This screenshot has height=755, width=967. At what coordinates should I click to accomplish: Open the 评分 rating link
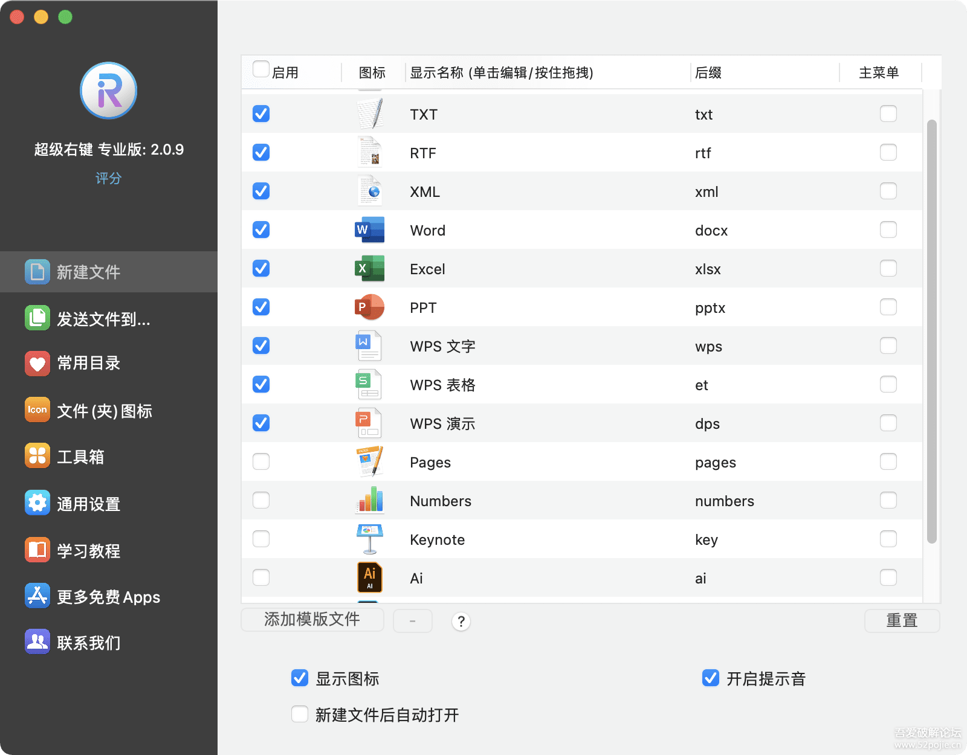(108, 178)
